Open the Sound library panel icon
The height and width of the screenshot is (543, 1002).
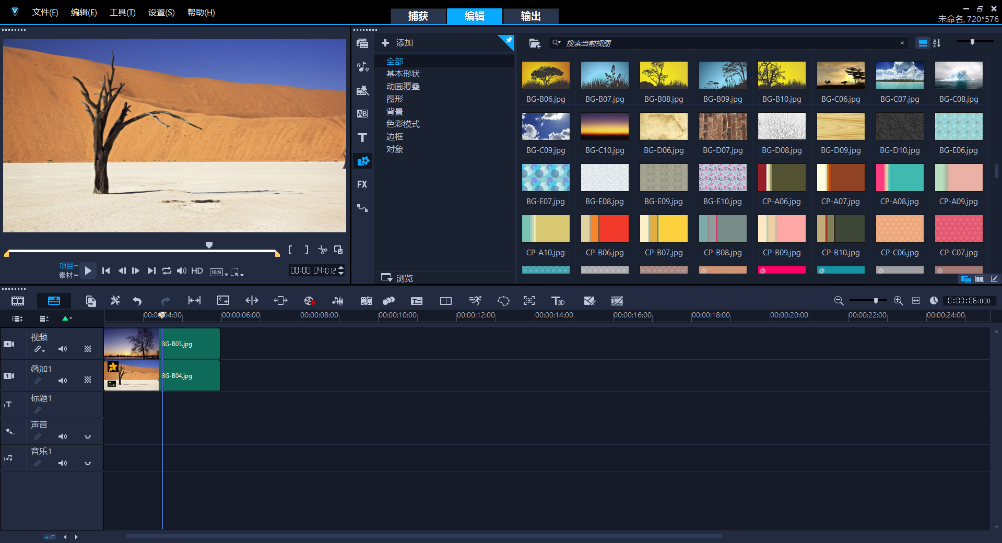click(x=362, y=67)
